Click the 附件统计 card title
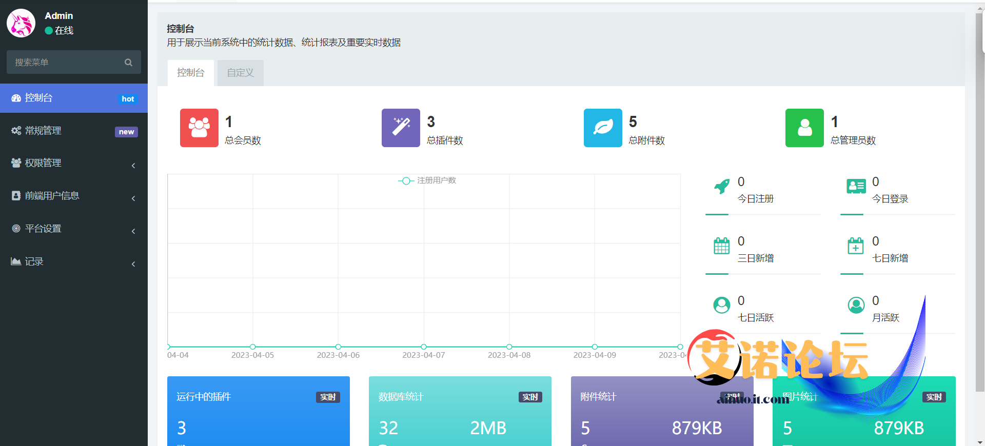 pos(599,397)
